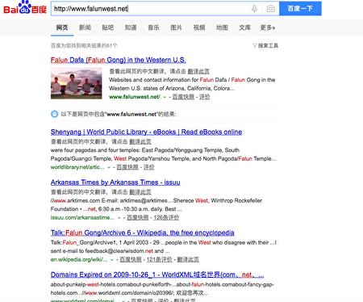This screenshot has height=302, width=363.
Task: Open 百度快照 for the Wikipedia result
Action: point(131,259)
